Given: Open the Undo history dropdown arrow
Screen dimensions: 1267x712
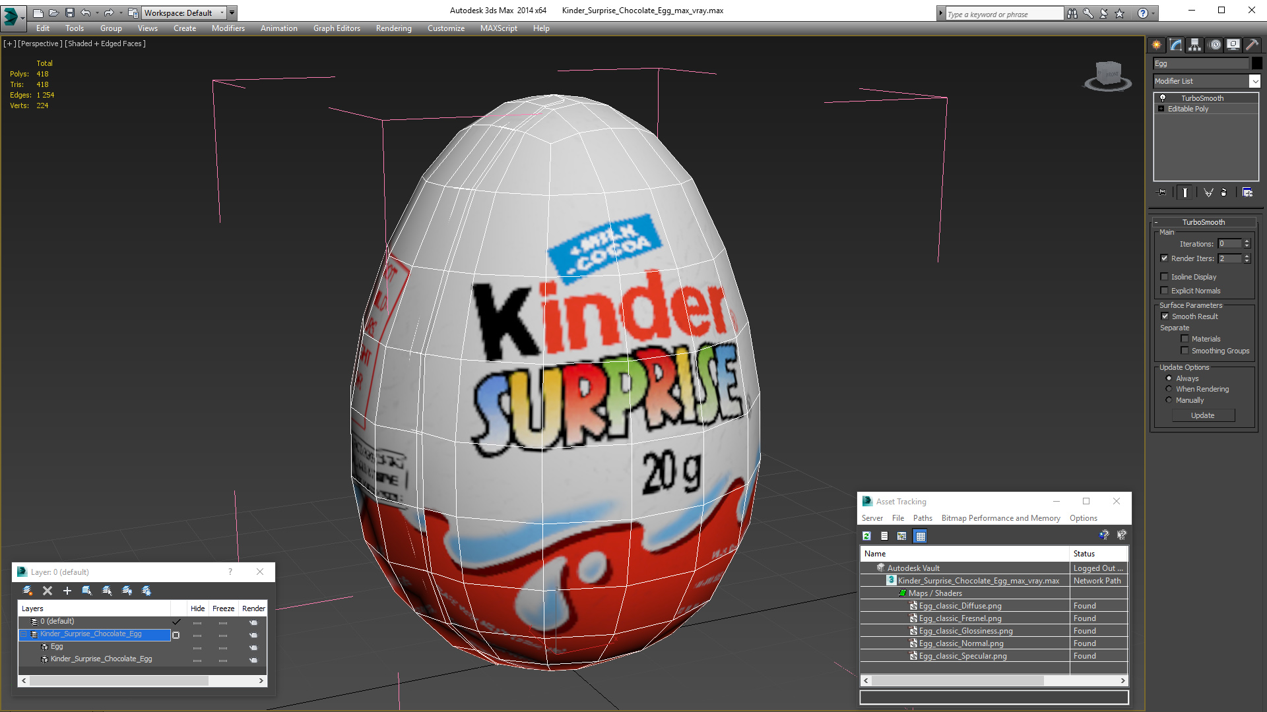Looking at the screenshot, I should [97, 13].
